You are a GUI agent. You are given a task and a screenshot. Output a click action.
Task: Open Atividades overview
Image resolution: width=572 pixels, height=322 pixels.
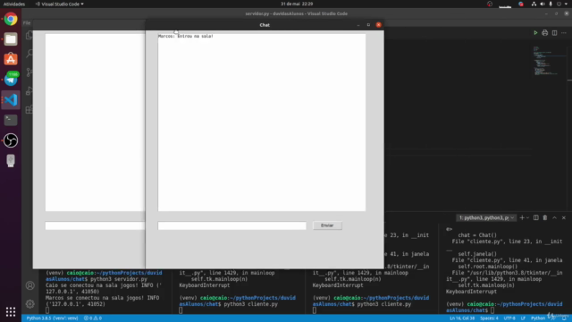(x=14, y=4)
